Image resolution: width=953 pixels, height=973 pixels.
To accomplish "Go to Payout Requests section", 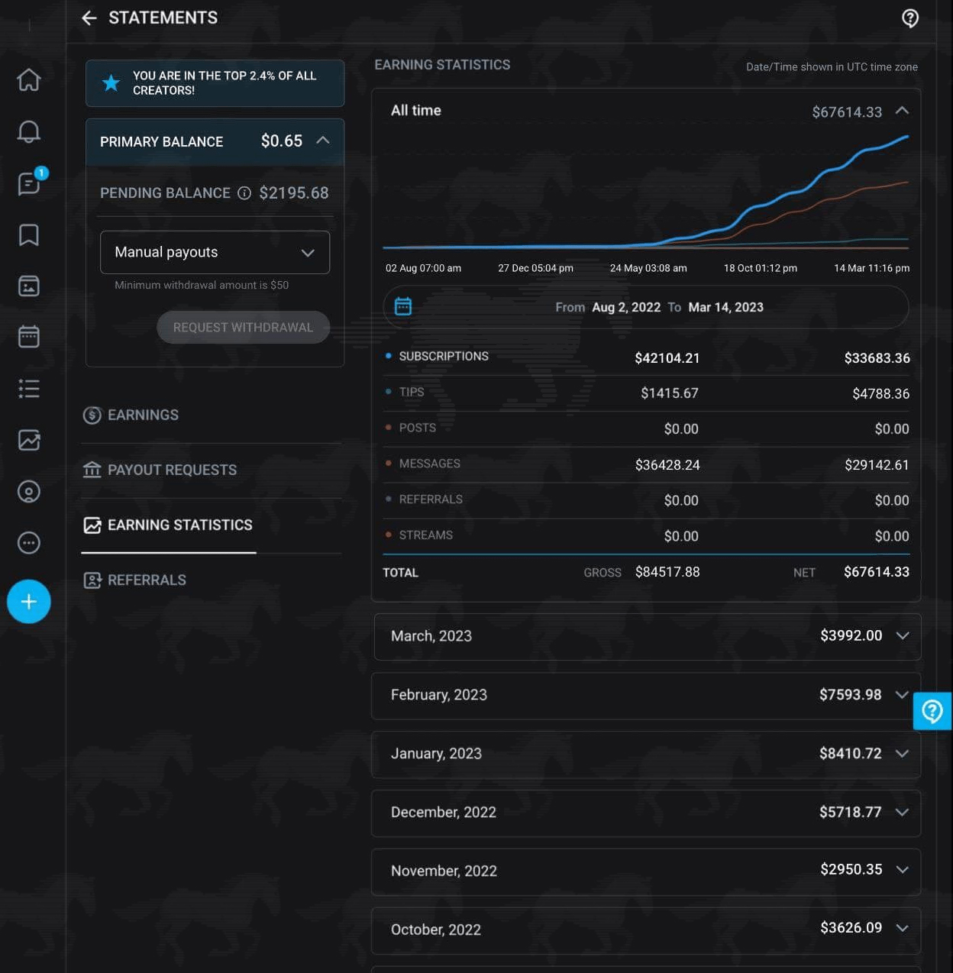I will coord(171,470).
